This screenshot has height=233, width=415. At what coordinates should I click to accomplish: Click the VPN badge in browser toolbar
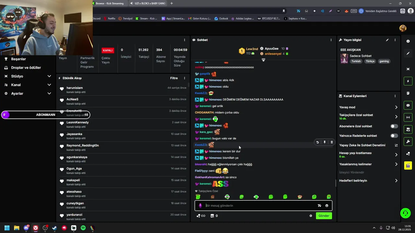pyautogui.click(x=354, y=11)
